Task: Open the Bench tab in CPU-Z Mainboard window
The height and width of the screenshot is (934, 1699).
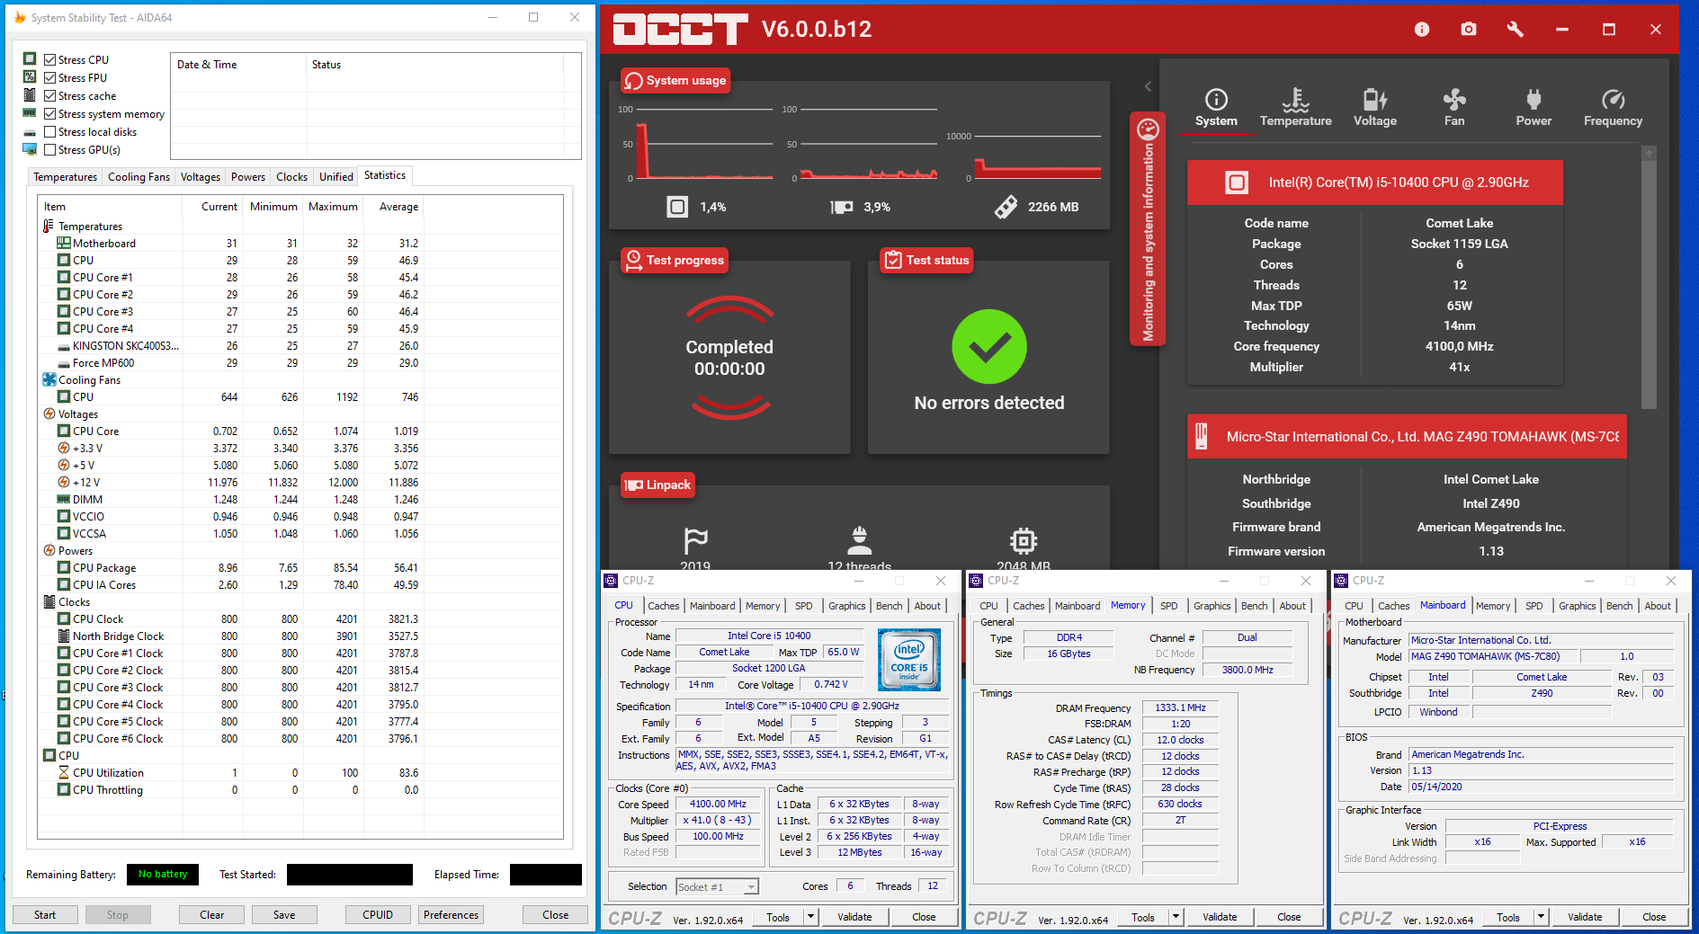Action: pyautogui.click(x=1619, y=606)
